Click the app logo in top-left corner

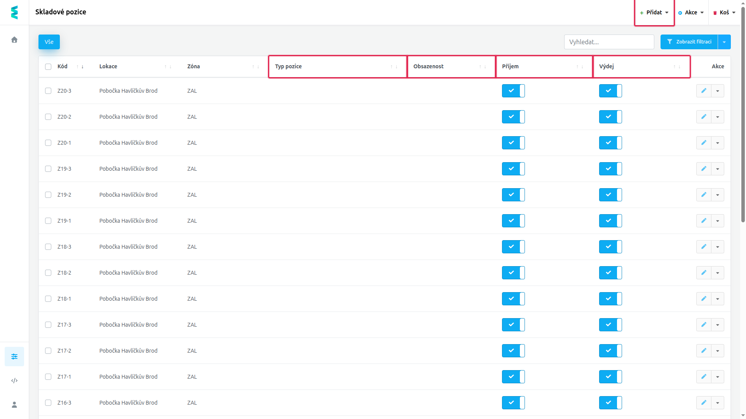click(14, 12)
